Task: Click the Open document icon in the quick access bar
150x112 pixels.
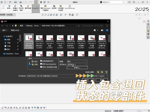Action: pos(10,2)
